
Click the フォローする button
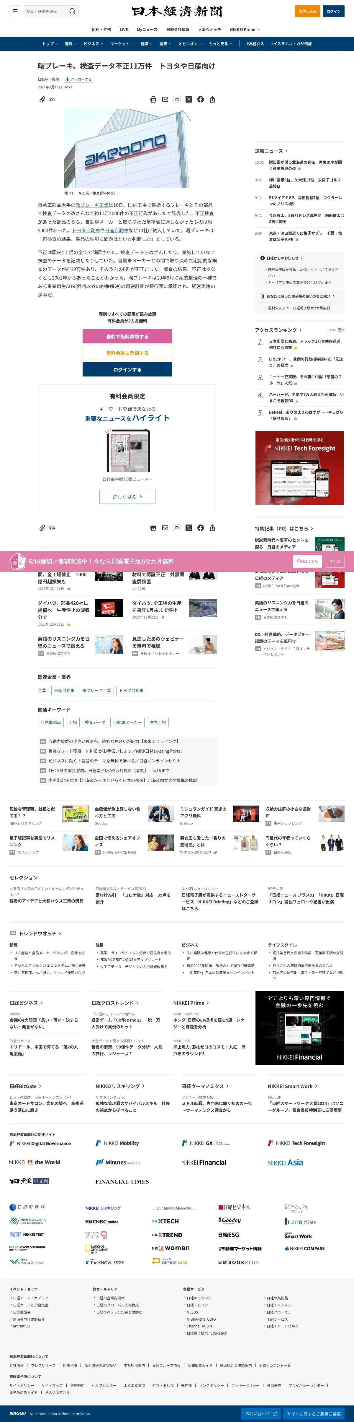click(78, 79)
